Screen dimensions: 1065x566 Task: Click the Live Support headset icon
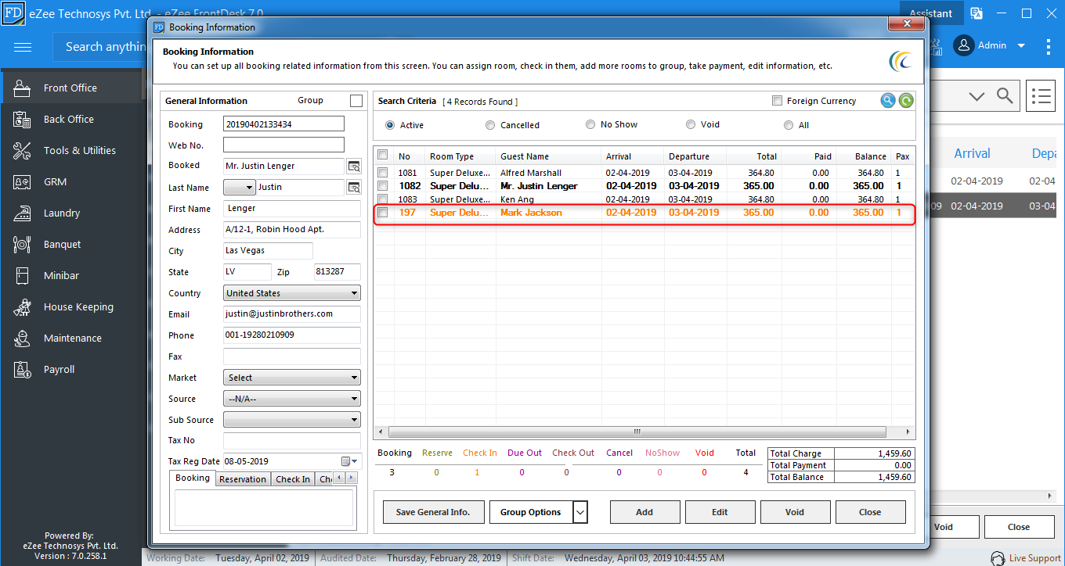pos(998,558)
